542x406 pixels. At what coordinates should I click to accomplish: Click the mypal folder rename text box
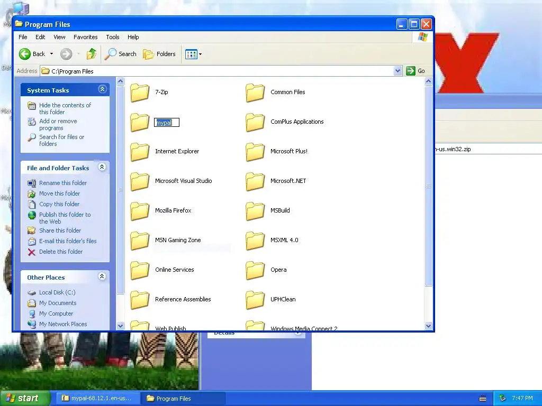point(167,123)
